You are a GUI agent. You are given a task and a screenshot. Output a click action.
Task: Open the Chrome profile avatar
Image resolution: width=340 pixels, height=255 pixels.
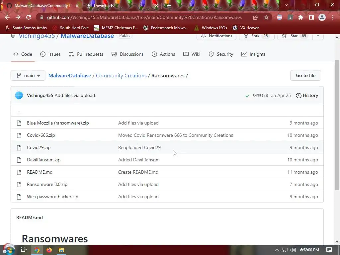coord(322,17)
